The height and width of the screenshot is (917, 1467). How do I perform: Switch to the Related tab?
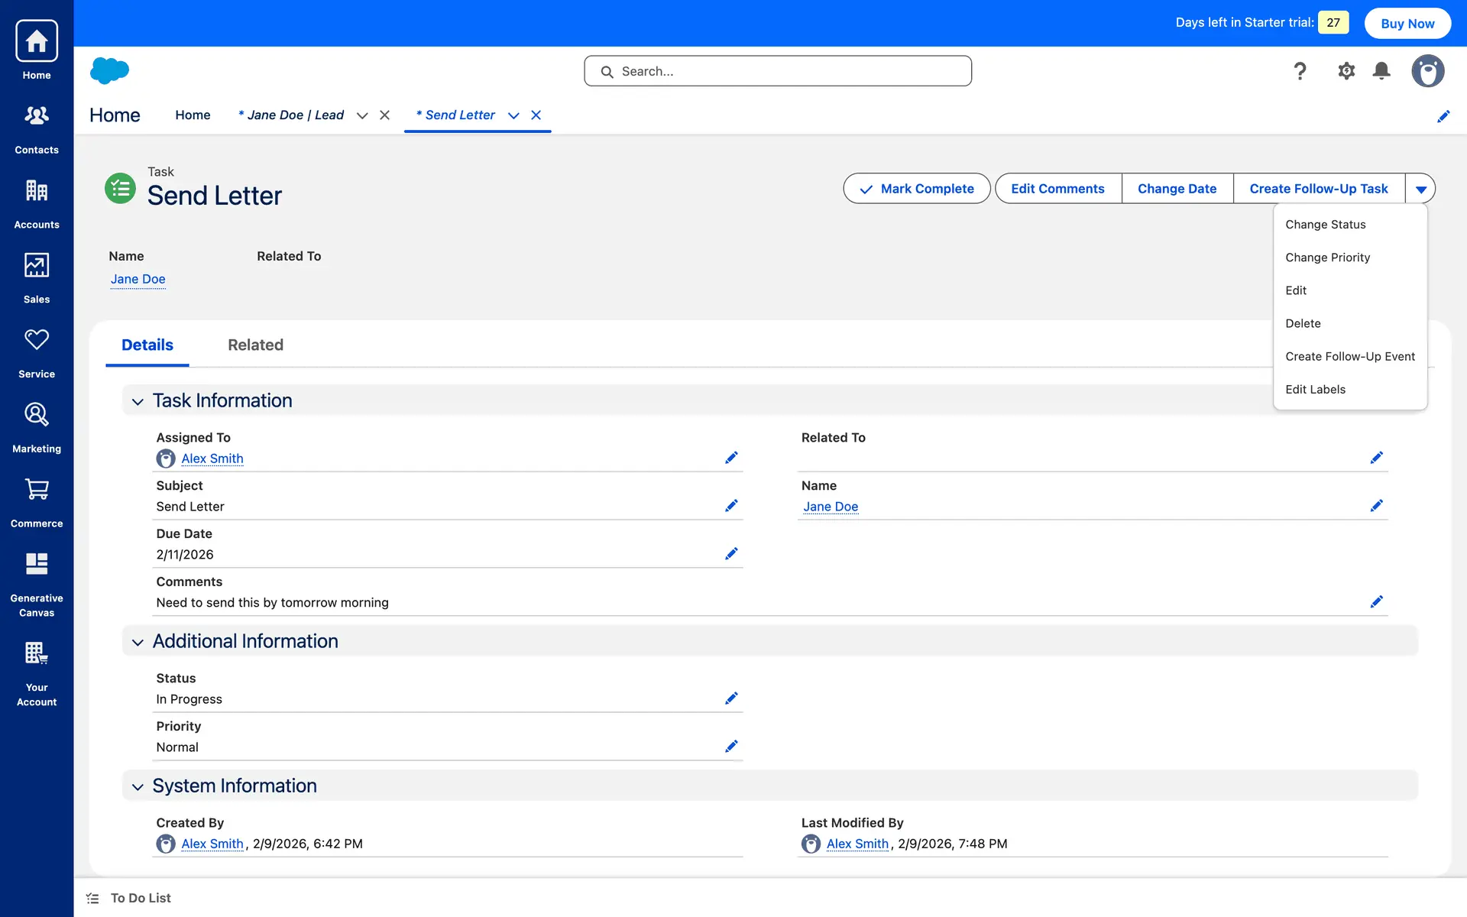255,345
